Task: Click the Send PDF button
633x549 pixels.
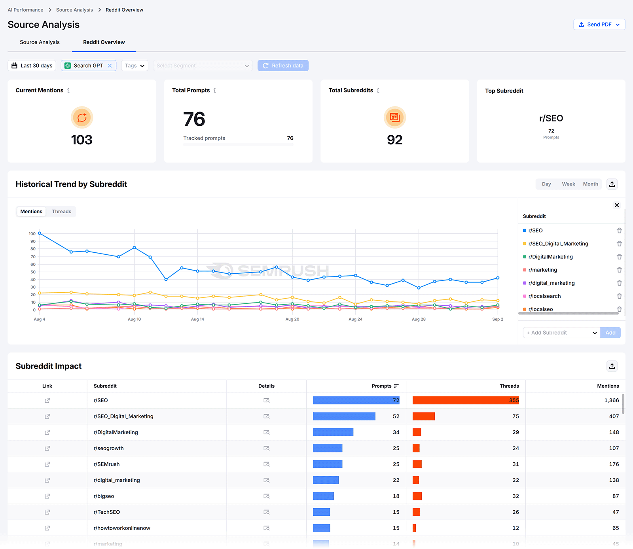Action: coord(599,24)
